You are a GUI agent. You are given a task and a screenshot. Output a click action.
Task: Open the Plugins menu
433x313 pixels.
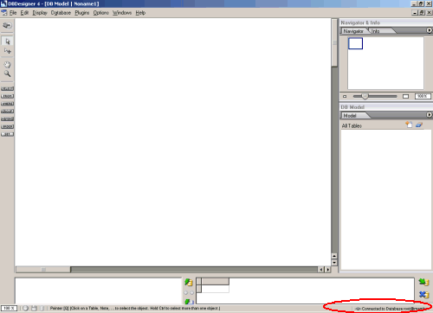point(82,13)
